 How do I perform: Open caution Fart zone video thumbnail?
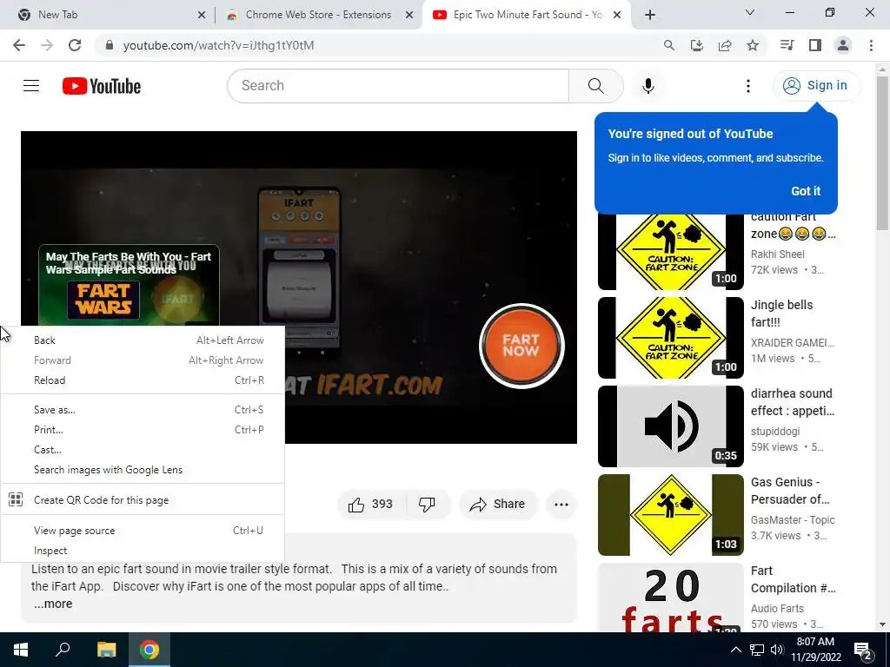pos(670,253)
